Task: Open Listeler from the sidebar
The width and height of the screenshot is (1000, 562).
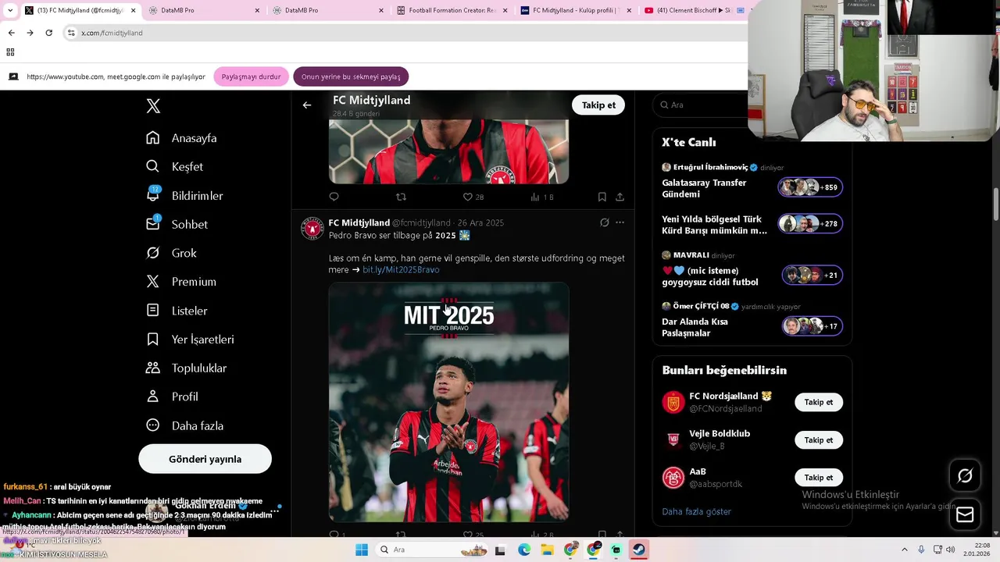Action: pyautogui.click(x=177, y=311)
